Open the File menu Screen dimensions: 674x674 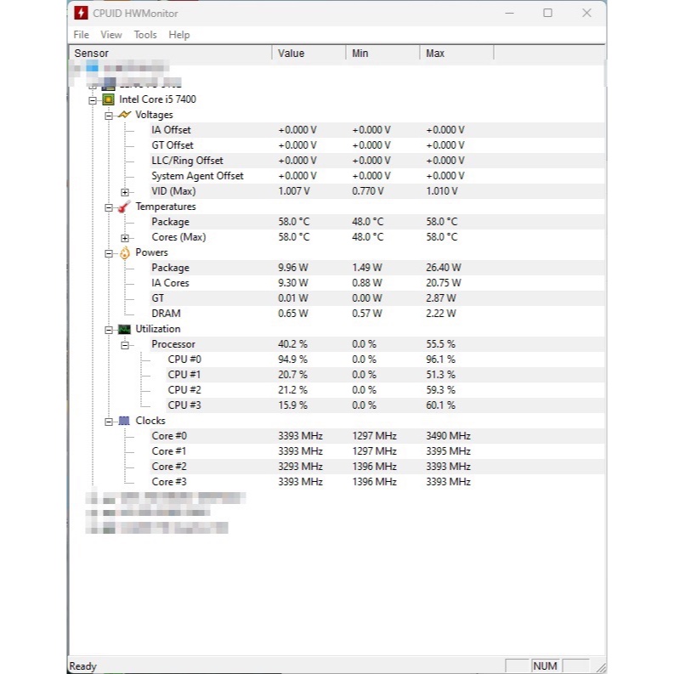[x=81, y=35]
